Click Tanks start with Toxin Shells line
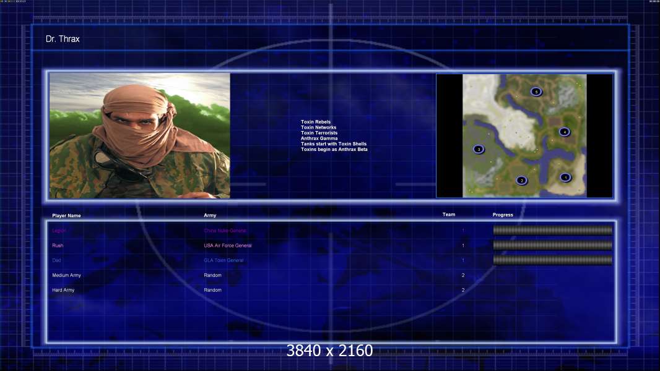Viewport: 660px width, 371px height. 334,143
